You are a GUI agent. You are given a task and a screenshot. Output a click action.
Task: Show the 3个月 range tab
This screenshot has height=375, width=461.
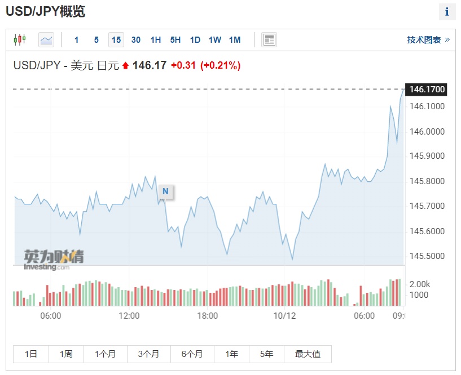click(x=149, y=354)
